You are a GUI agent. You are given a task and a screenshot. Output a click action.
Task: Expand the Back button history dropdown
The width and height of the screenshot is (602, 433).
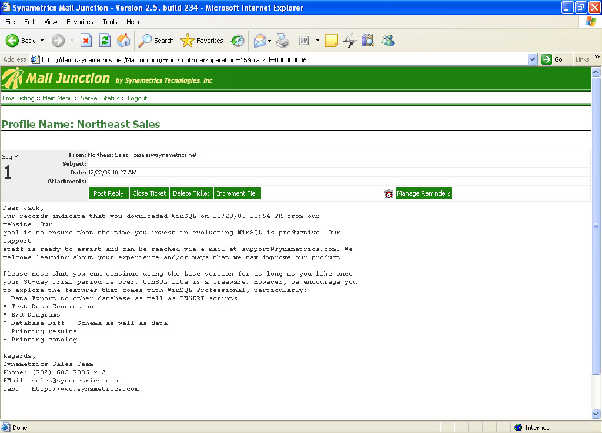(x=41, y=41)
